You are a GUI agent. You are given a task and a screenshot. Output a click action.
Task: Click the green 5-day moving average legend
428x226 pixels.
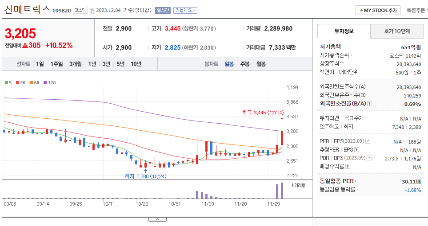(8, 83)
